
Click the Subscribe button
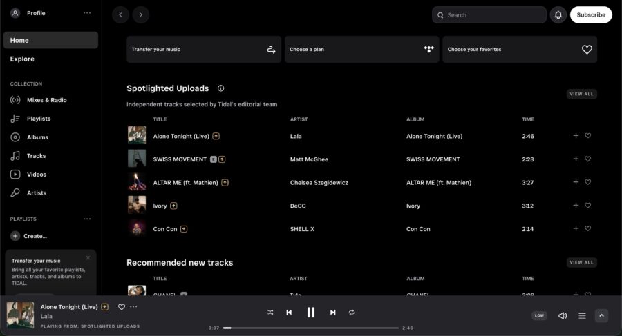point(591,14)
